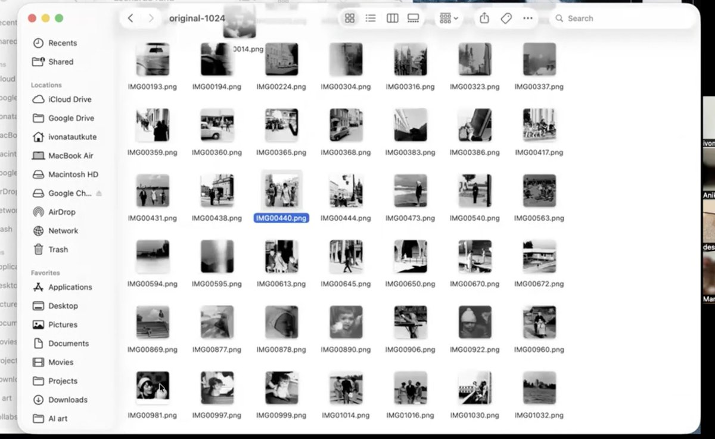This screenshot has width=715, height=439.
Task: Select the highlighted IMG00440.png thumbnail
Action: 281,190
